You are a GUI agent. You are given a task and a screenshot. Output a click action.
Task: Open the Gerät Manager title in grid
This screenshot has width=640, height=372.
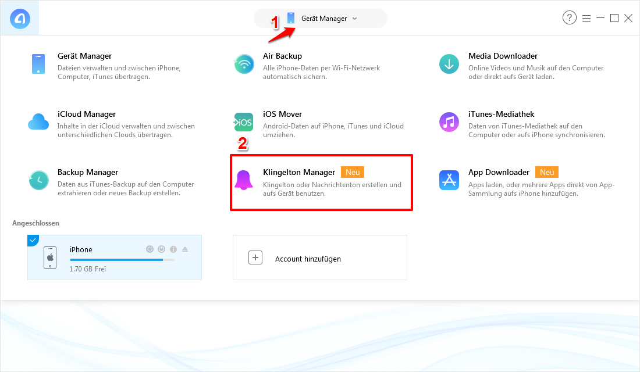pos(84,56)
